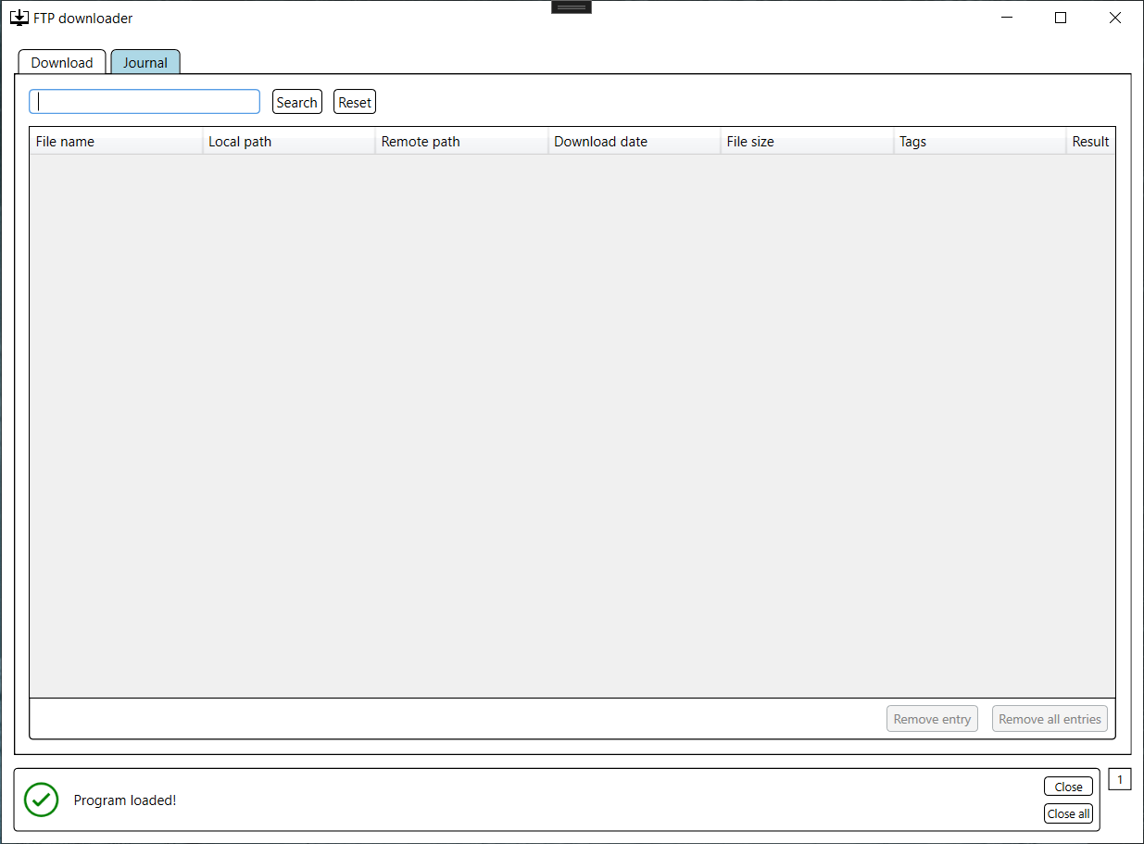Click inside the journal search field

pos(144,101)
